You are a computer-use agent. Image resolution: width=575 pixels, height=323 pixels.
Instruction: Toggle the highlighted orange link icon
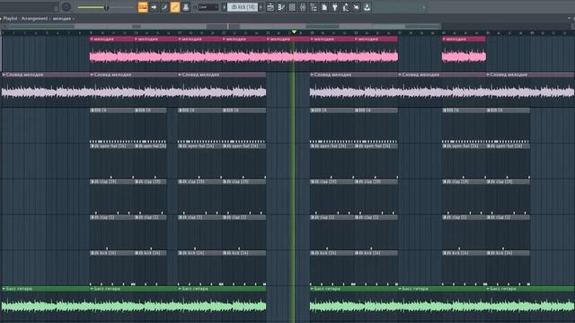175,7
